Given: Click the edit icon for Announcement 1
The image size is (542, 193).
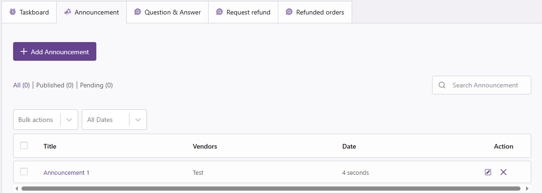Looking at the screenshot, I should [x=488, y=172].
